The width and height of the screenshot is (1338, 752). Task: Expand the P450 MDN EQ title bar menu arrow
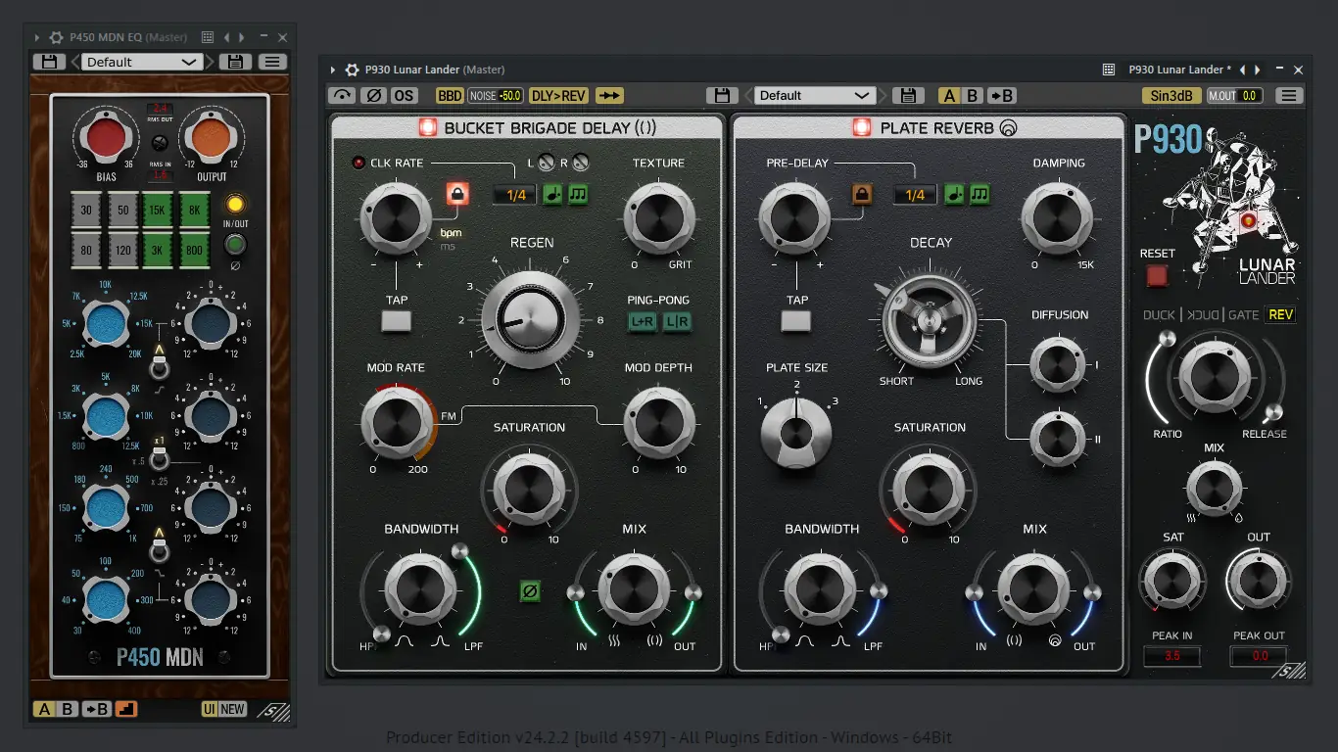pyautogui.click(x=37, y=37)
